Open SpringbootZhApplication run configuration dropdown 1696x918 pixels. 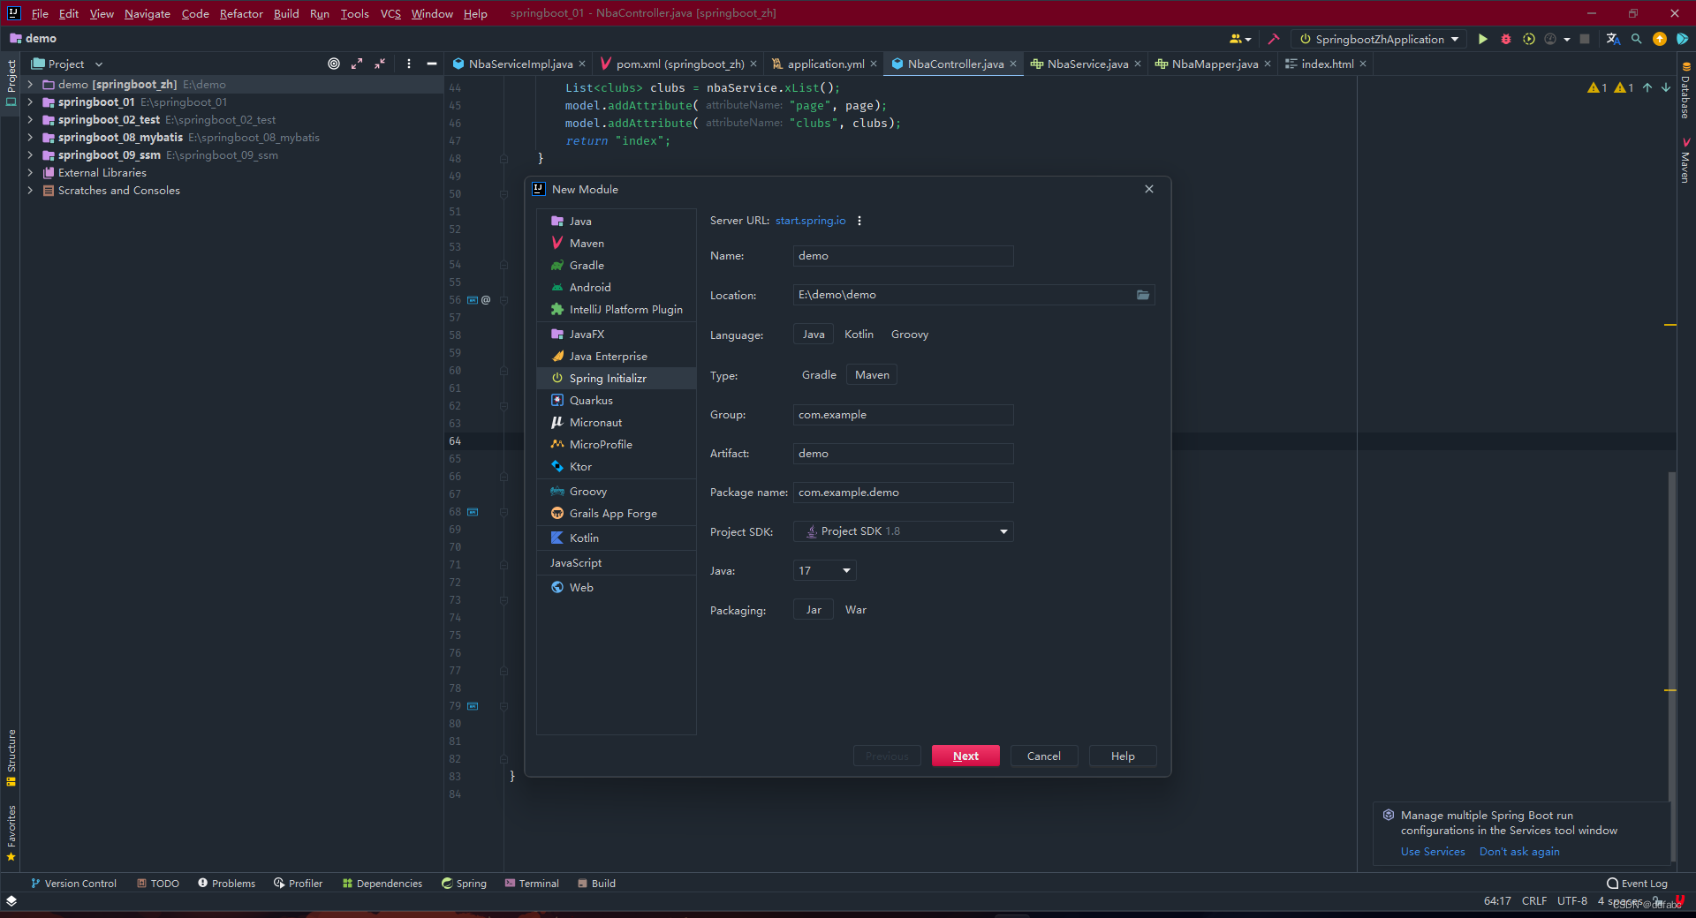[1378, 39]
